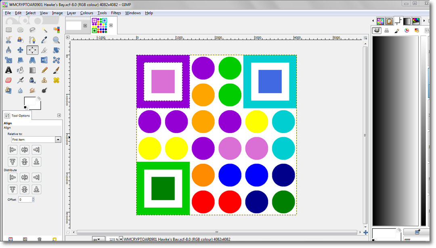Click Align top edge button
The width and height of the screenshot is (436, 248).
13,162
